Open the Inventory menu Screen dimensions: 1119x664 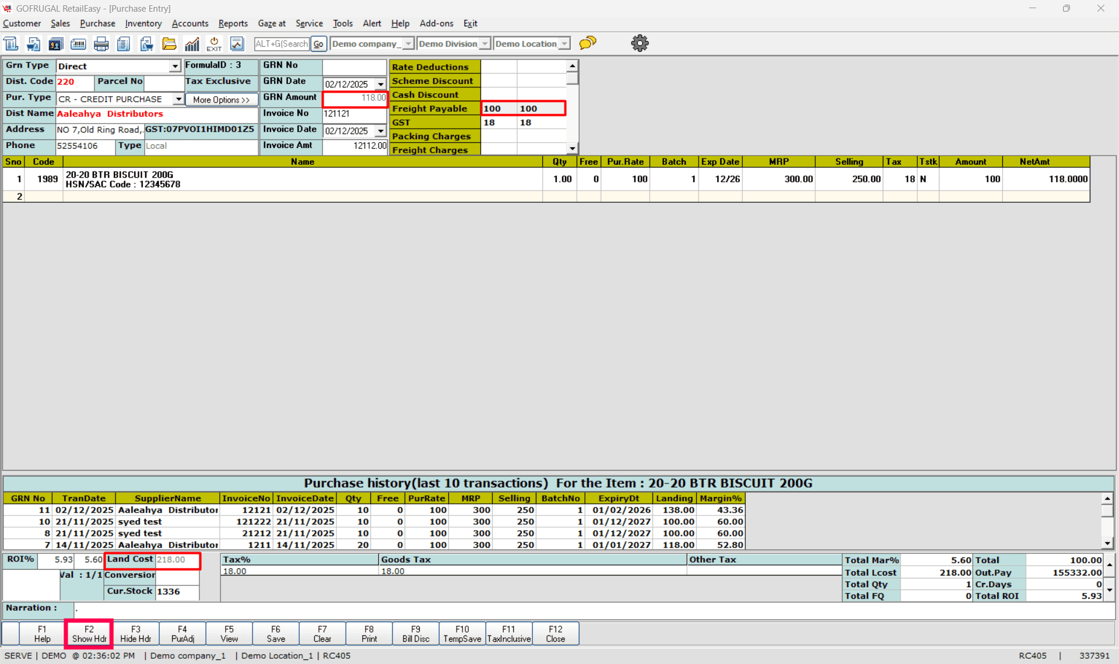click(143, 23)
